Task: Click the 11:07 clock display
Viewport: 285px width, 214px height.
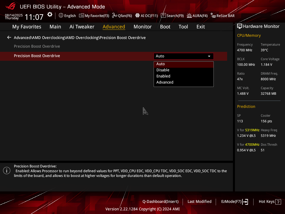Action: pyautogui.click(x=34, y=17)
